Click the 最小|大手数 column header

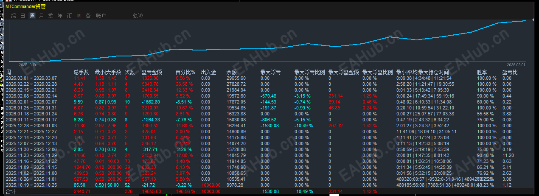[108, 72]
